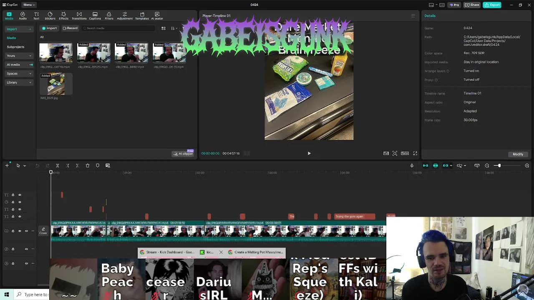Toggle main track magnet snapping
The image size is (534, 300).
(x=426, y=165)
